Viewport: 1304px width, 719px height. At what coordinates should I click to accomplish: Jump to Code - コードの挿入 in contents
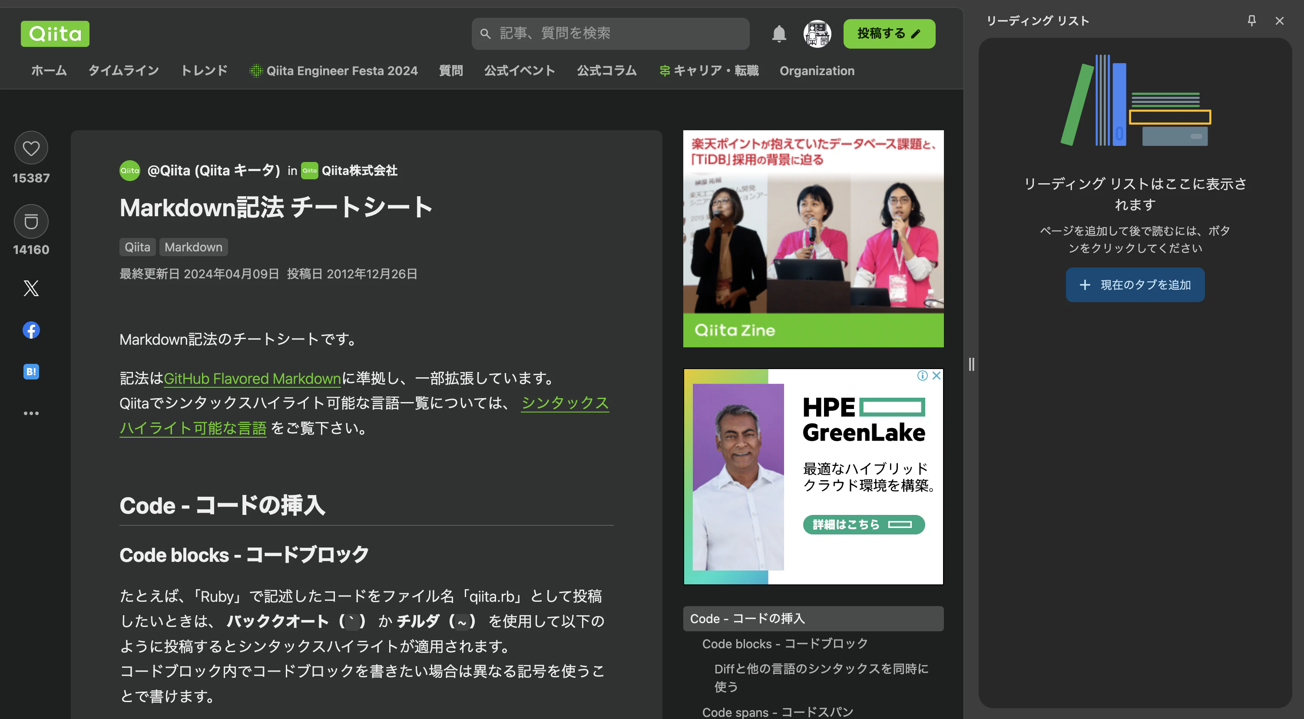[x=814, y=619]
